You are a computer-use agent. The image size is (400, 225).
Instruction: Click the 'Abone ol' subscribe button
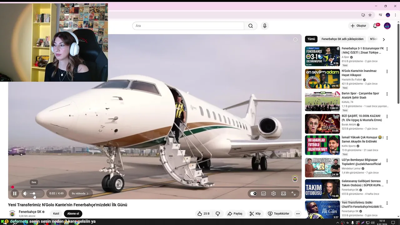[x=73, y=214]
